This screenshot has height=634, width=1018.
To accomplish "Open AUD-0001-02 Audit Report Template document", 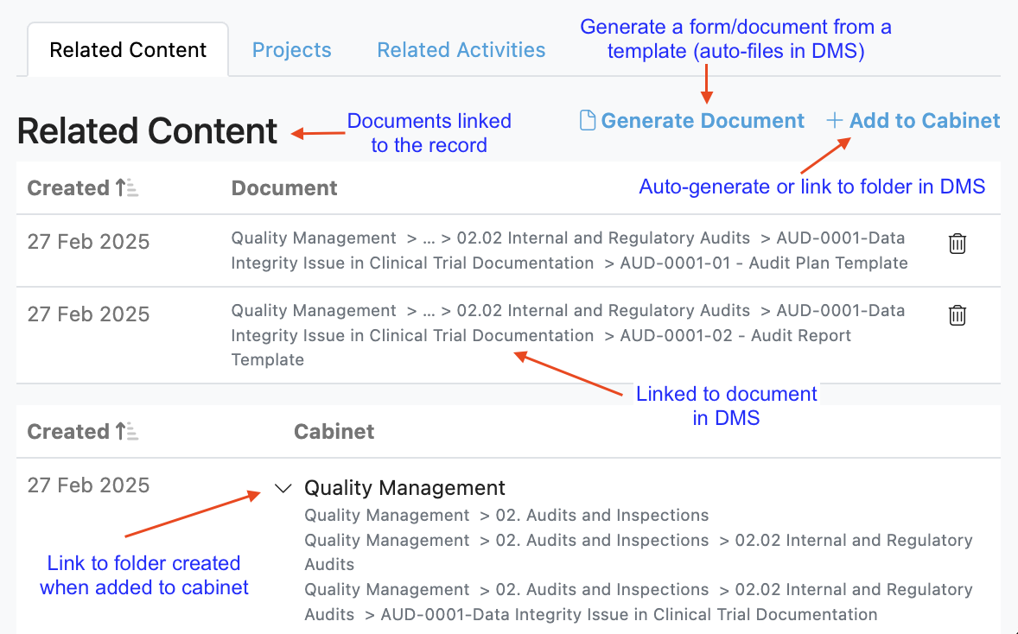I will (x=735, y=335).
